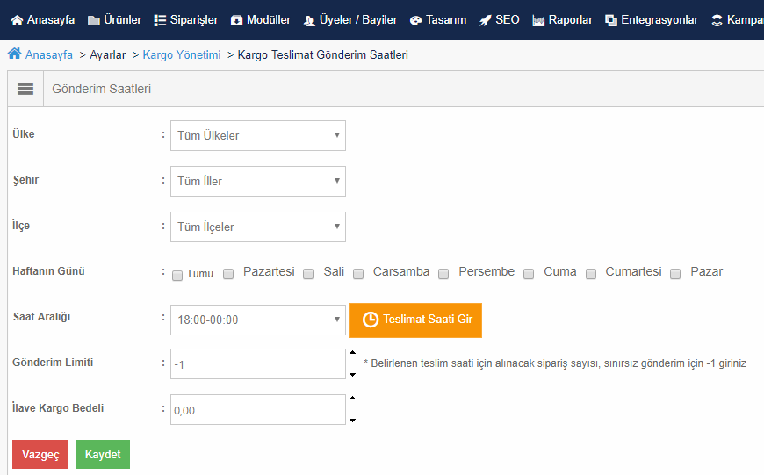Check the Tümü checkbox
The height and width of the screenshot is (475, 764).
(177, 276)
